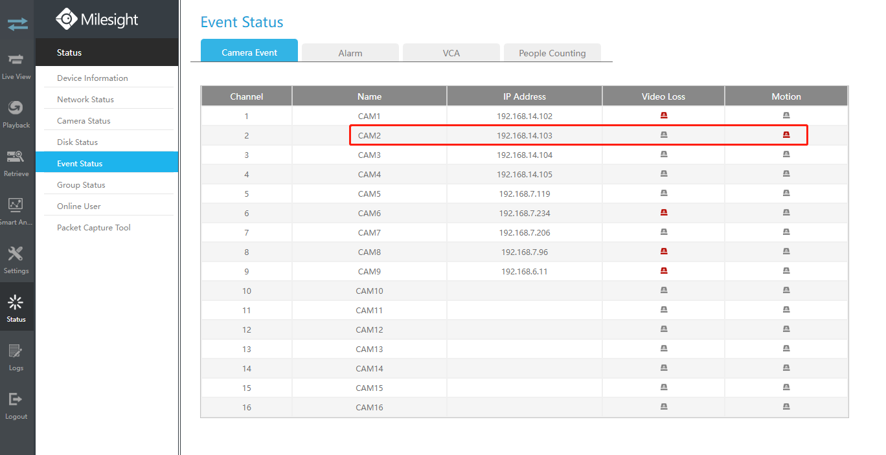Click CAM16 gray motion icon
Viewport: 886px width, 455px height.
(x=786, y=407)
